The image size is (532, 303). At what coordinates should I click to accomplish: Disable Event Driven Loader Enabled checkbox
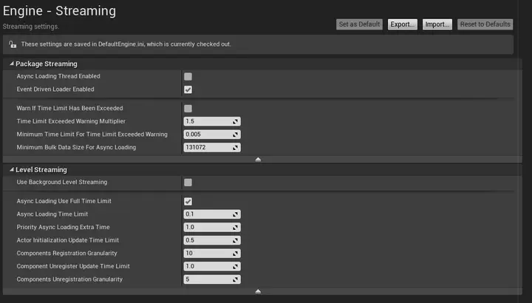tap(188, 89)
